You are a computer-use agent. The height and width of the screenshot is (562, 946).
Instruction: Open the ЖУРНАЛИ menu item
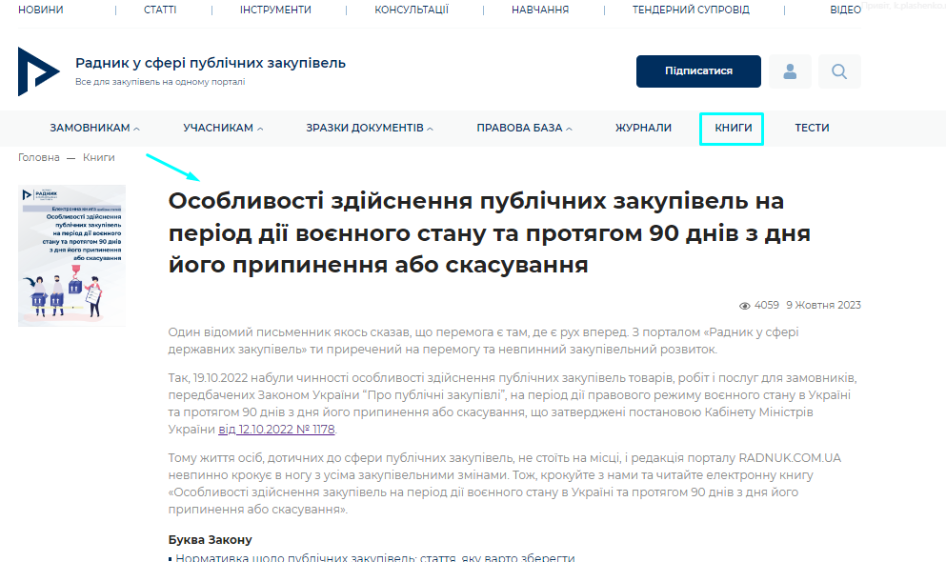pos(643,128)
